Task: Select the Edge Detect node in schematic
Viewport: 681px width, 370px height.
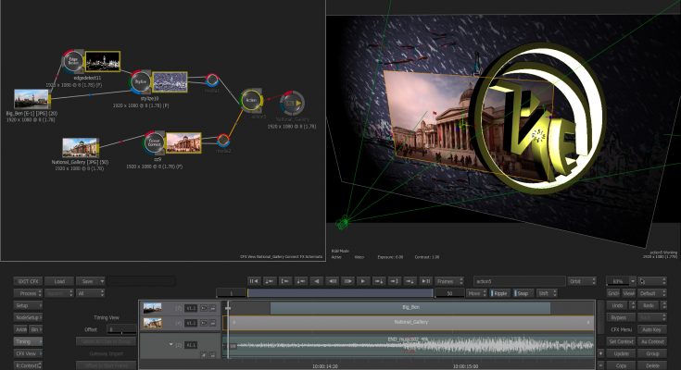Action: pyautogui.click(x=73, y=62)
